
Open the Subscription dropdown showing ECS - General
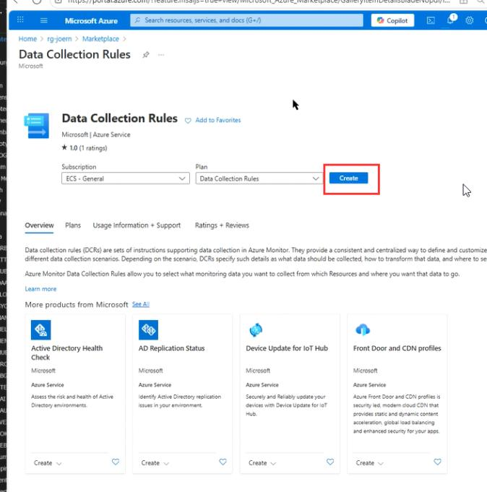coord(126,178)
